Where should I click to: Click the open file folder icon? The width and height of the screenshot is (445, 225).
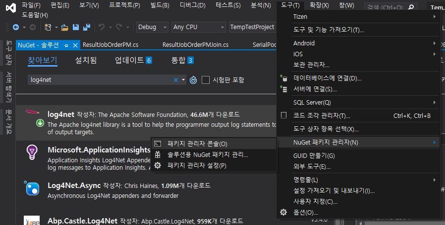click(x=65, y=27)
